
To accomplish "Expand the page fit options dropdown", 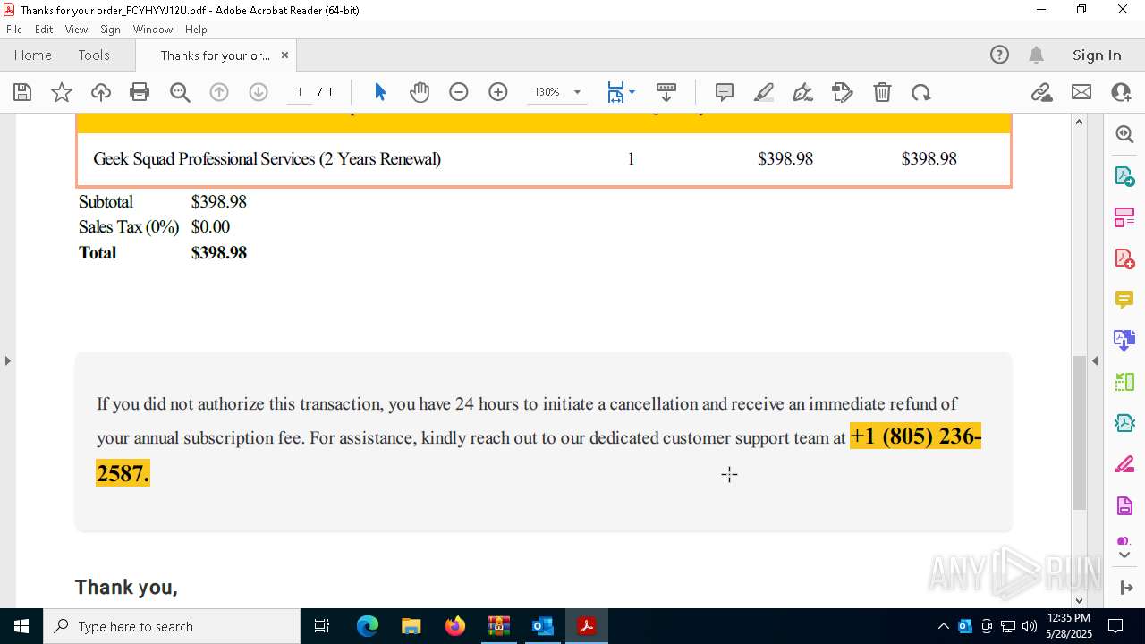I will coord(632,92).
